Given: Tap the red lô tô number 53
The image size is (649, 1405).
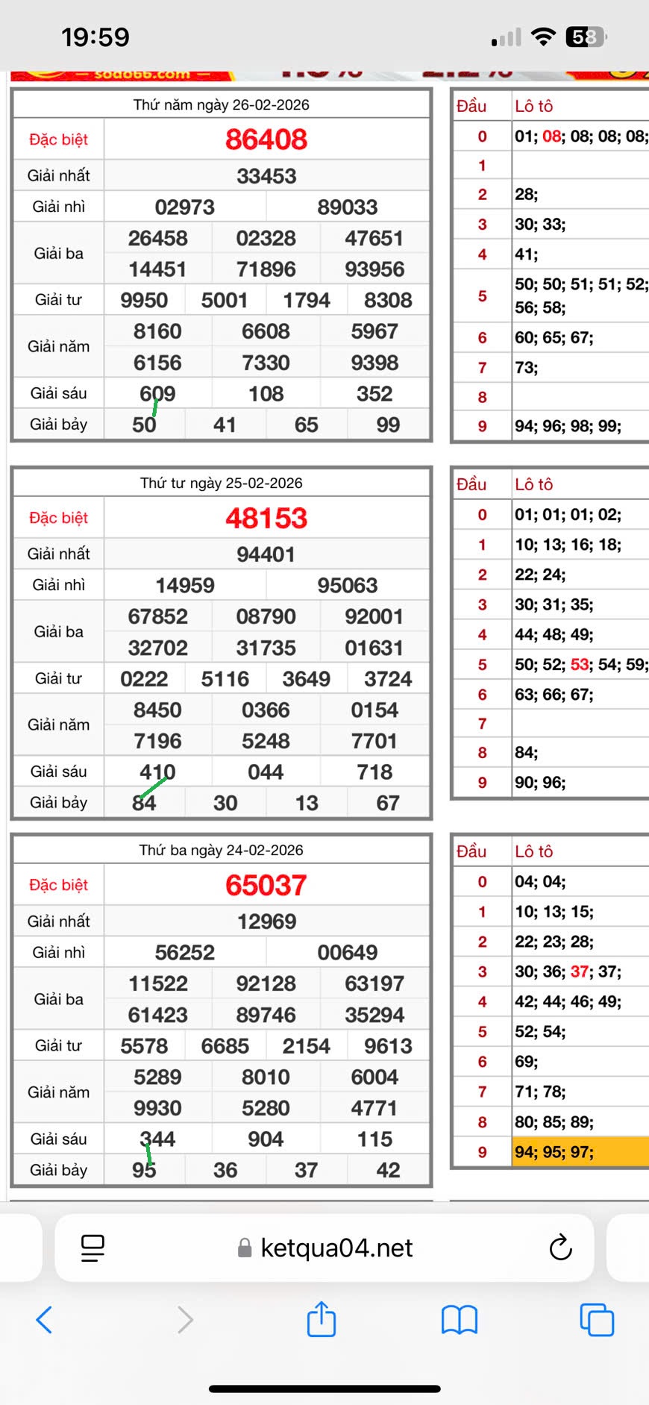Looking at the screenshot, I should pos(580,664).
